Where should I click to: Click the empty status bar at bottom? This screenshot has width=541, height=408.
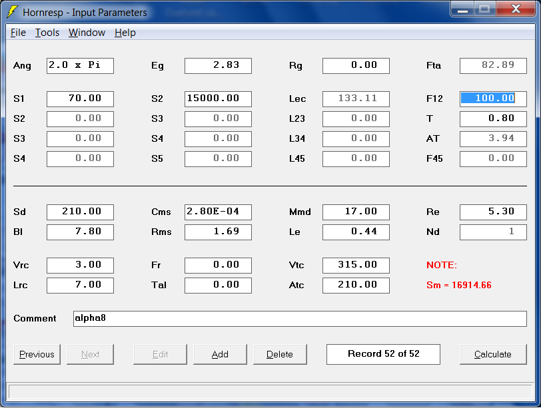click(270, 392)
